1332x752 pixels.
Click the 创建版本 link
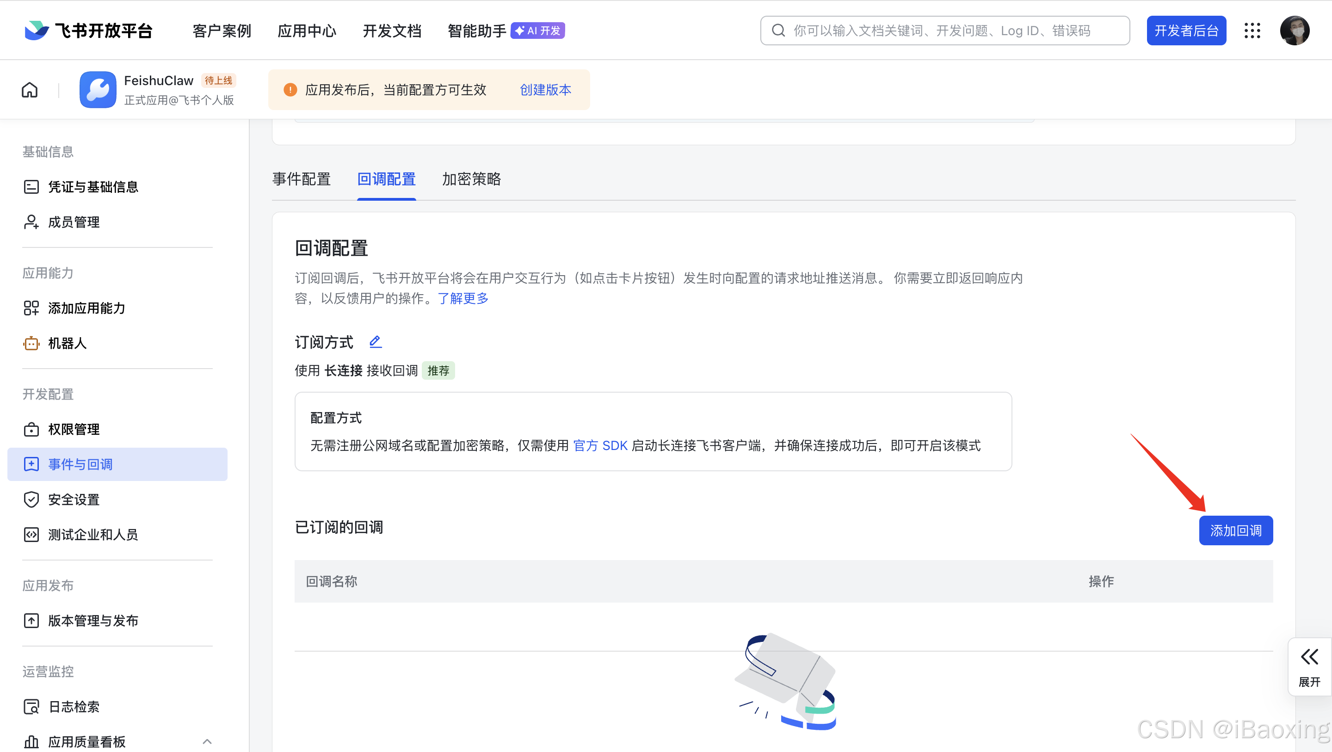click(545, 89)
